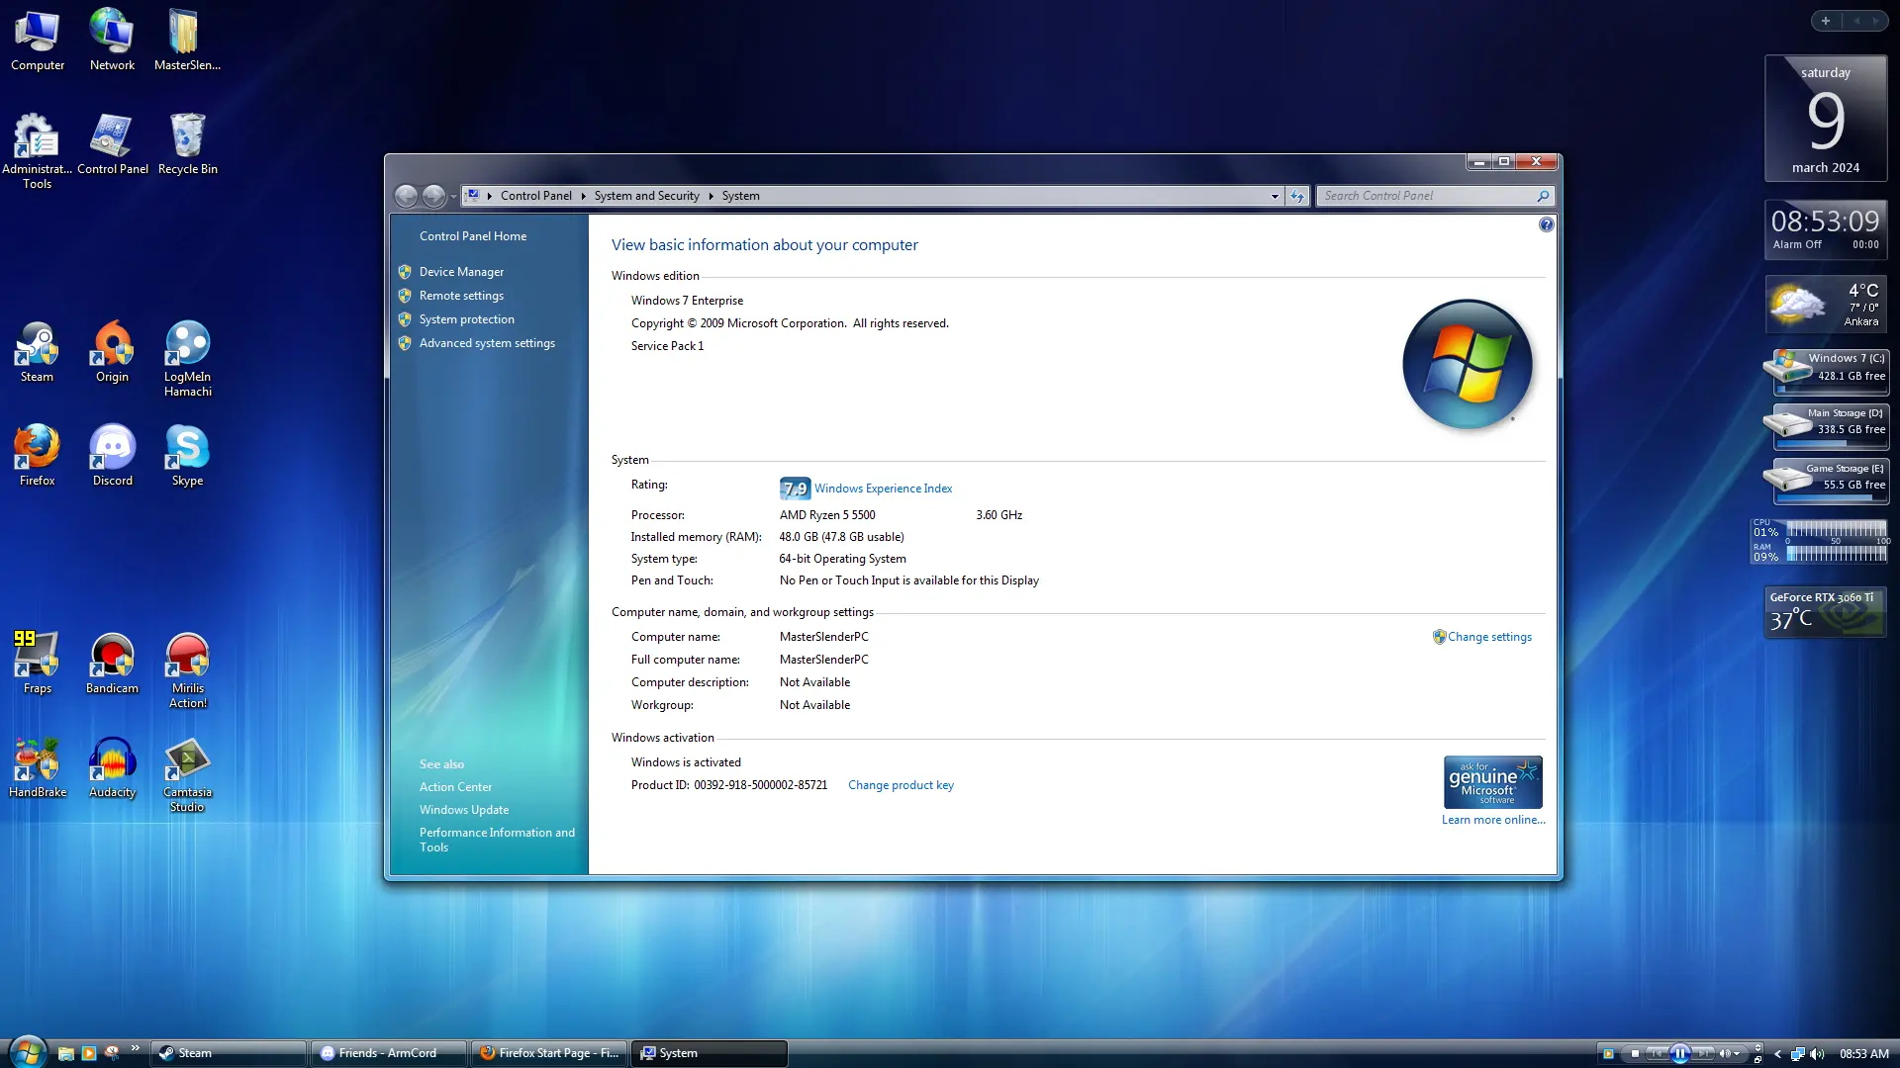1900x1068 pixels.
Task: Open the Network desktop icon
Action: pos(112,42)
